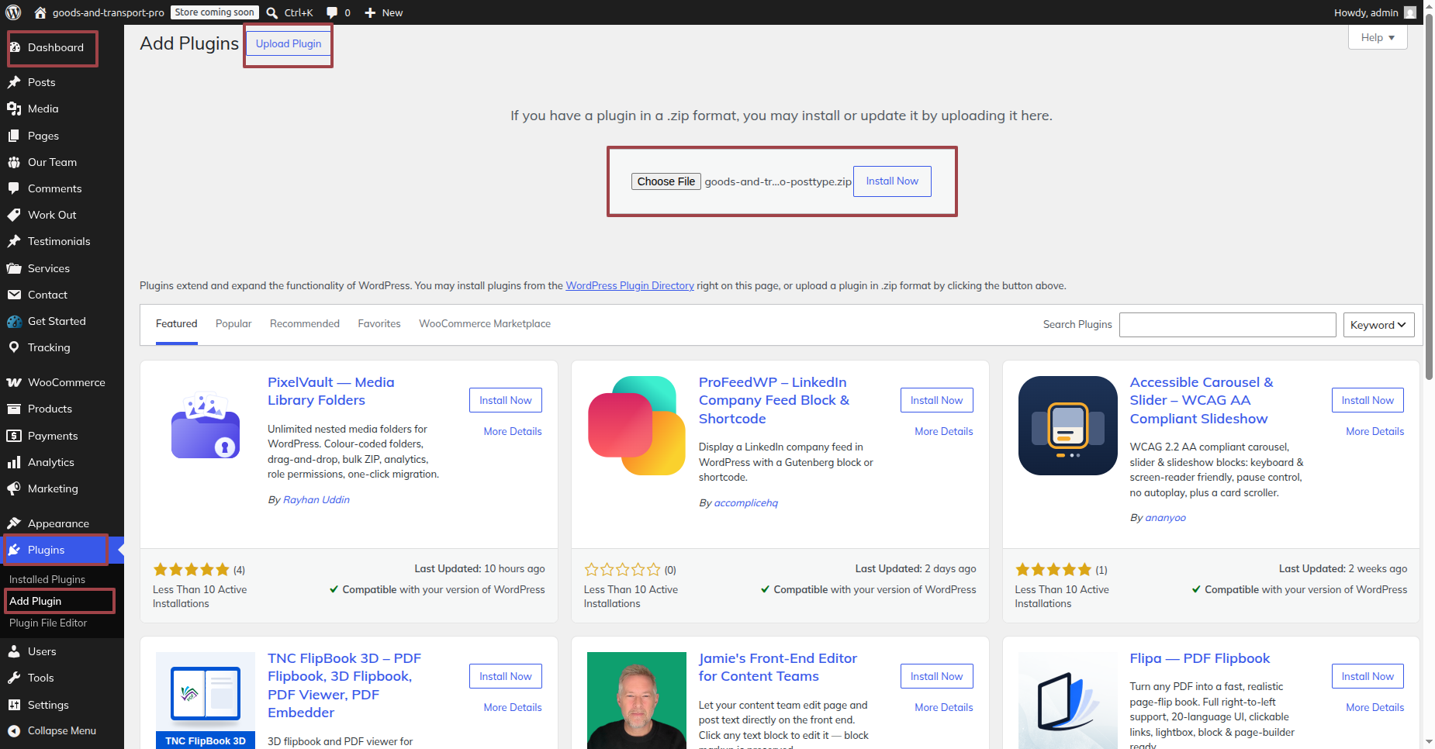1435x749 pixels.
Task: Click the WooCommerce logo icon
Action: click(14, 382)
